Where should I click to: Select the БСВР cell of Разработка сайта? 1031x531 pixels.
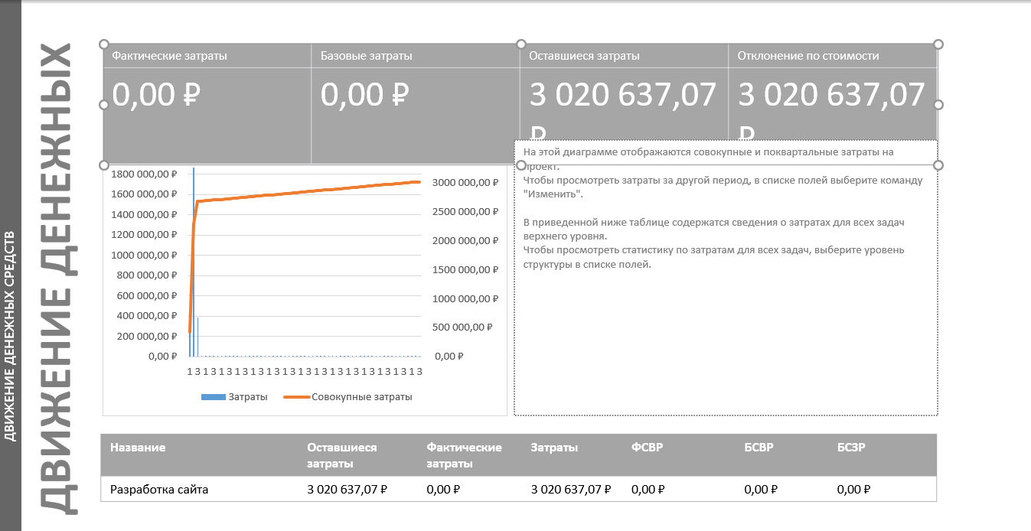tap(761, 490)
